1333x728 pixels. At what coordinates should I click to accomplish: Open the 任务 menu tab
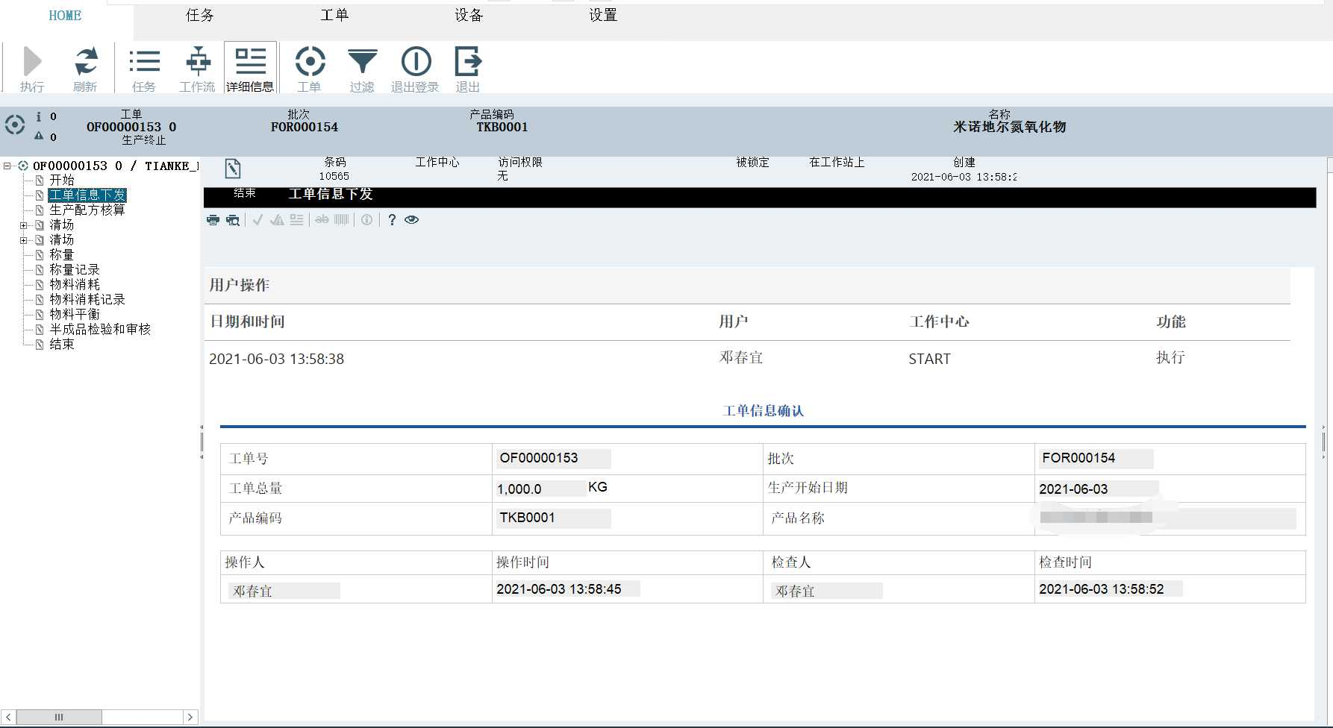click(200, 15)
